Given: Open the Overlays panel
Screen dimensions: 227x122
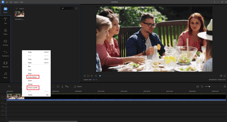Looking at the screenshot, I should click(x=6, y=43).
